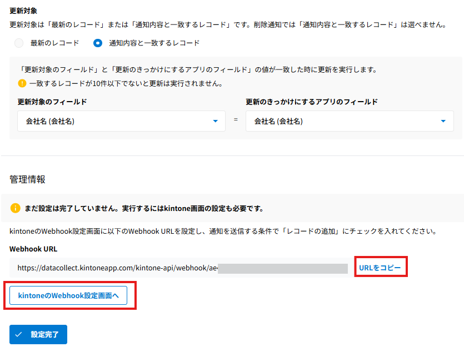Click the yellow warning icon beside 一致するレコードが10件以下
This screenshot has height=357, width=464.
[22, 84]
